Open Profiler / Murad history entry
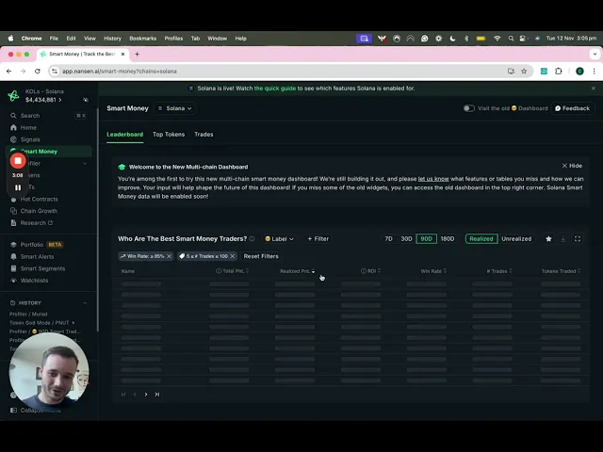603x452 pixels. coord(28,314)
